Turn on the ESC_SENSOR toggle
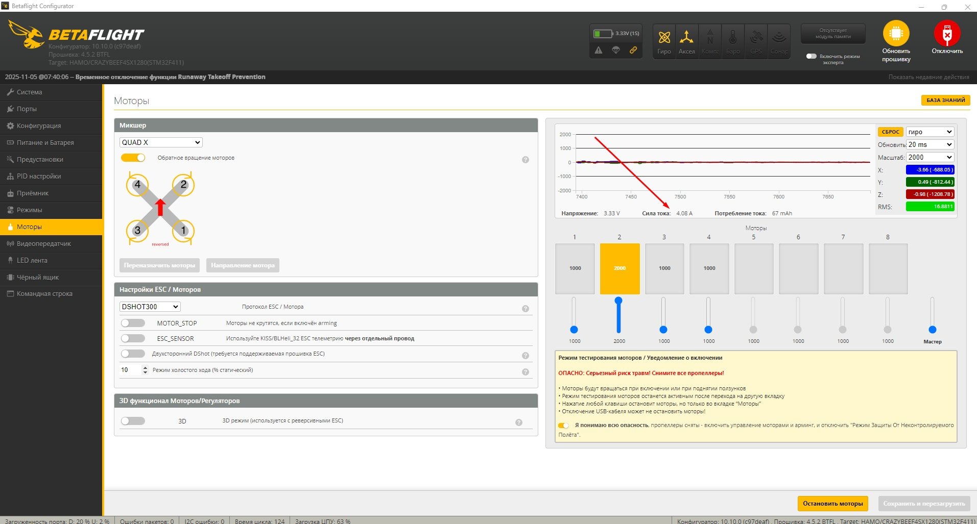Image resolution: width=977 pixels, height=524 pixels. click(x=133, y=338)
